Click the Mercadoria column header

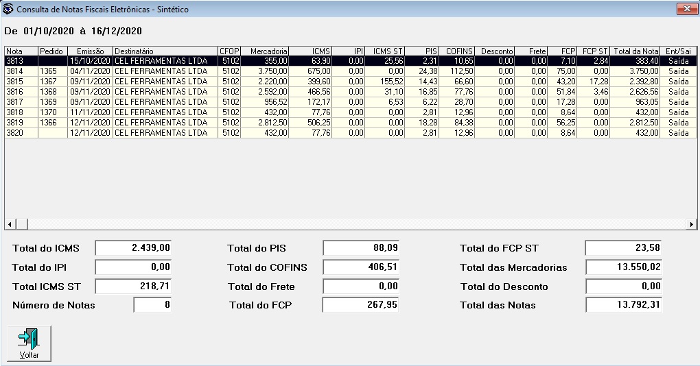pyautogui.click(x=264, y=51)
